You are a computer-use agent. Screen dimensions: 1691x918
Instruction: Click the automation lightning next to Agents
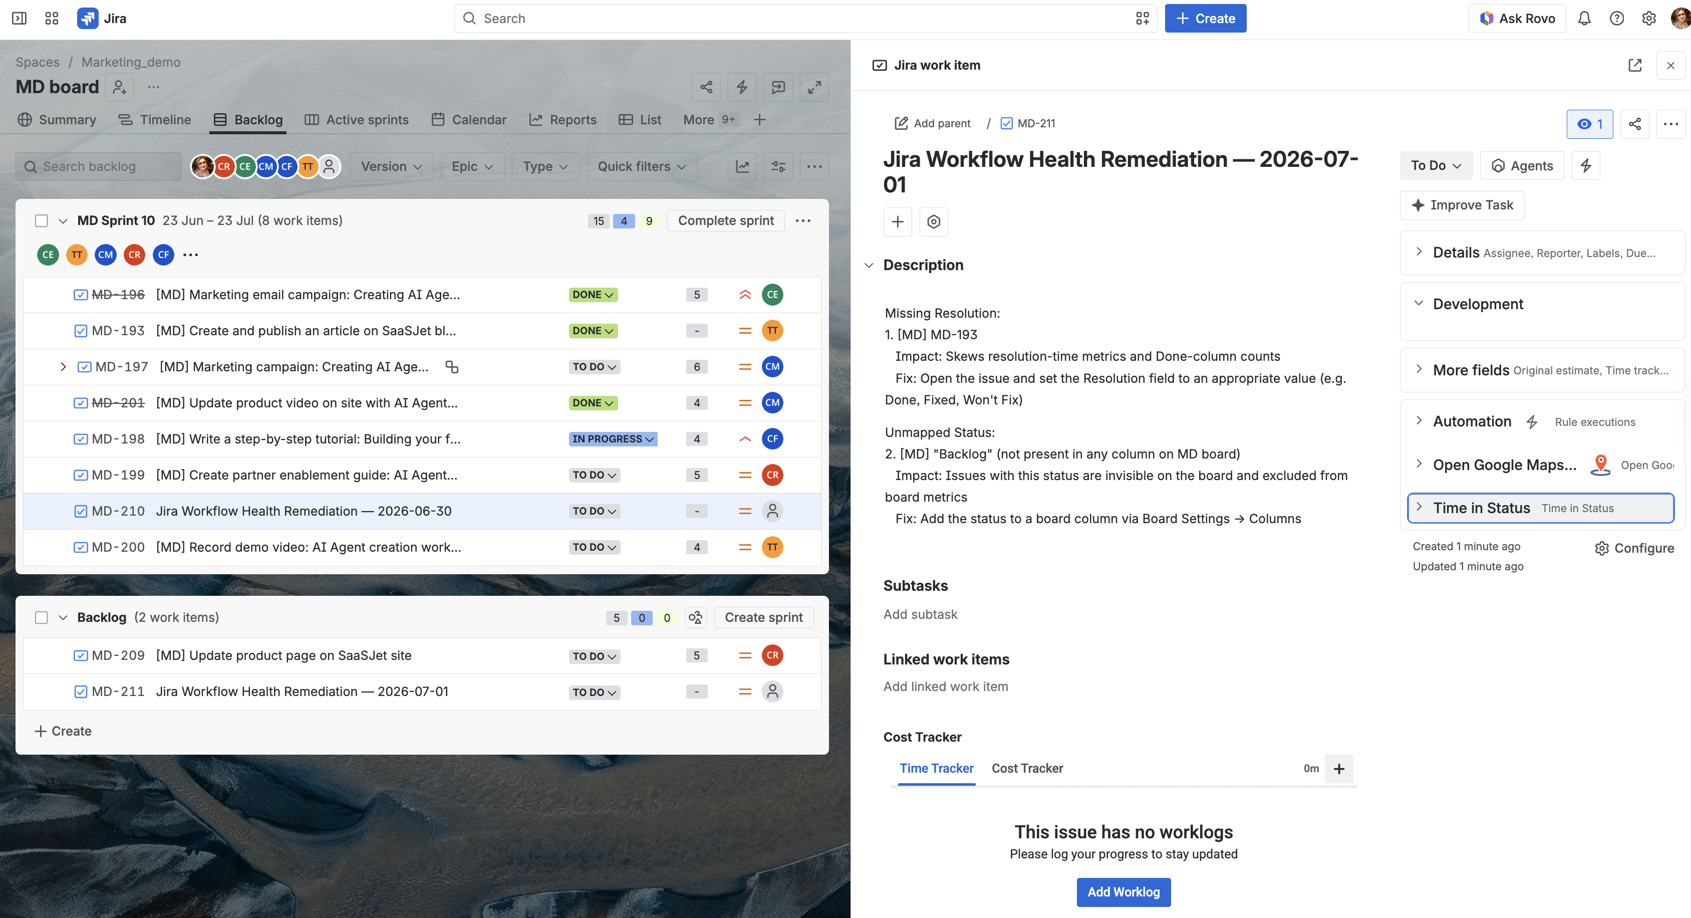click(x=1586, y=165)
